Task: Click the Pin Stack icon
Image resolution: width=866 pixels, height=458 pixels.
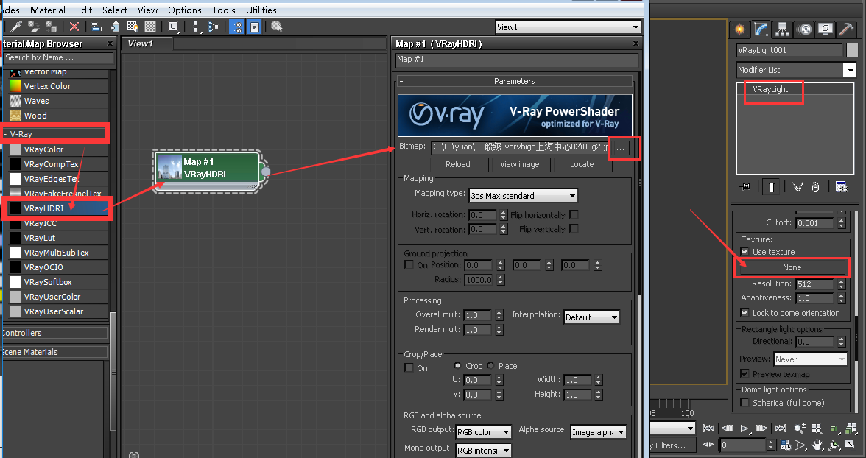Action: pyautogui.click(x=744, y=187)
